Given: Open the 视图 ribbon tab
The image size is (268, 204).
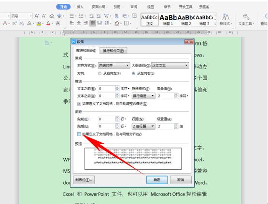Looking at the screenshot, I should pyautogui.click(x=150, y=7).
